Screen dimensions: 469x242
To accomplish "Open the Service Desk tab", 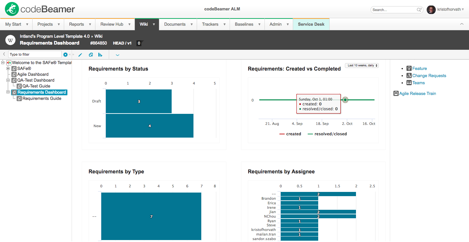I will pyautogui.click(x=311, y=24).
